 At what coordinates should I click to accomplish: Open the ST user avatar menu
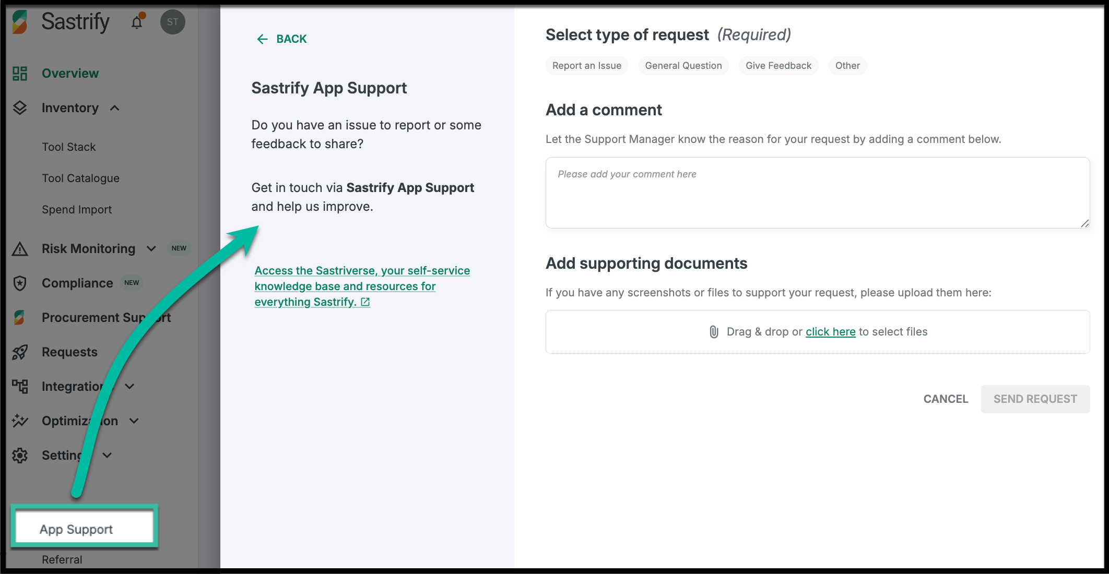173,22
